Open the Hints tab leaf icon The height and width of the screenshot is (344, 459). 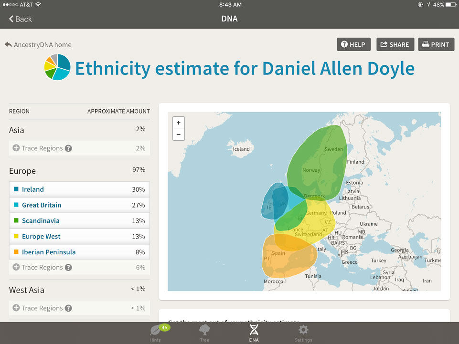(156, 330)
